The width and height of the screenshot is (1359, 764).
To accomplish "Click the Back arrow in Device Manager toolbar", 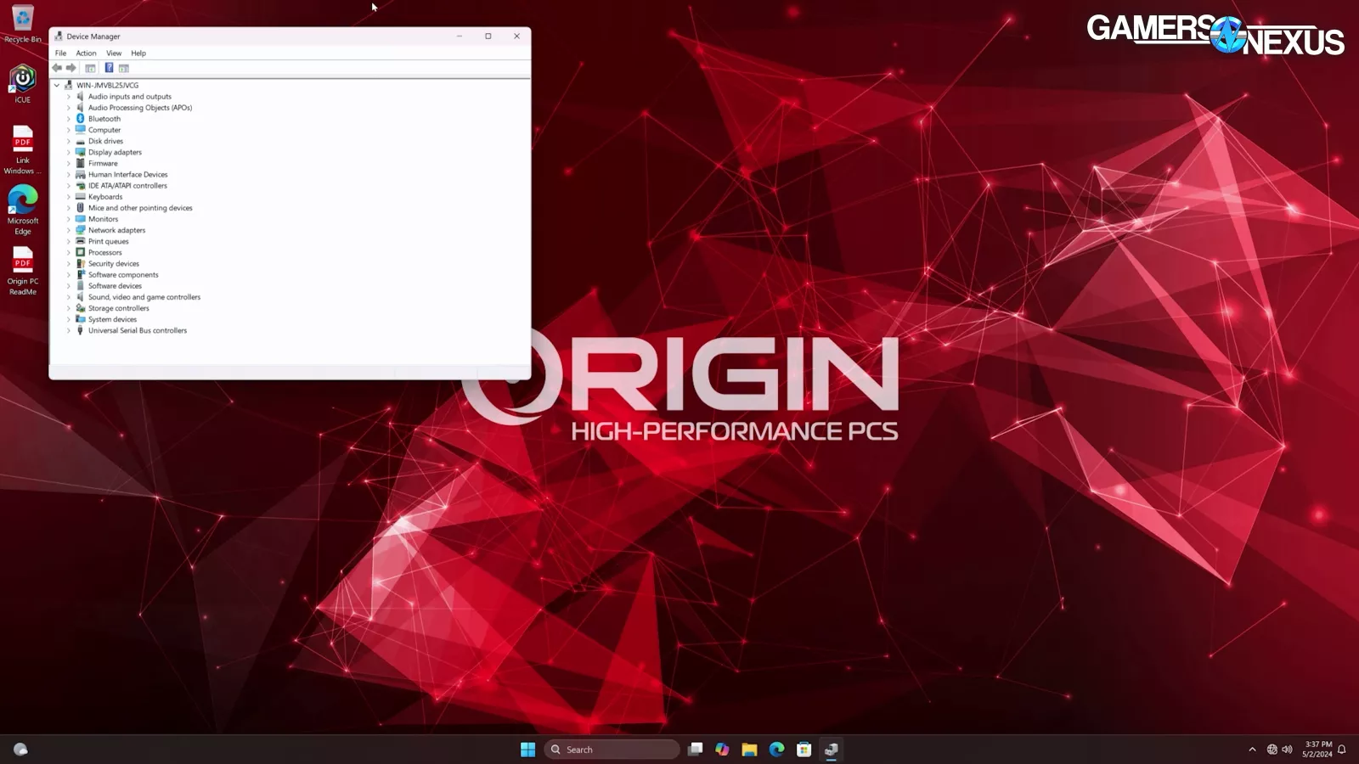I will point(57,68).
